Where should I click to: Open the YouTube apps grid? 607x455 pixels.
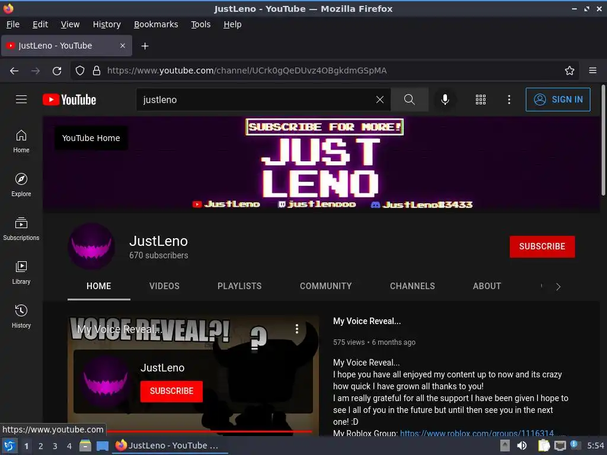click(480, 100)
